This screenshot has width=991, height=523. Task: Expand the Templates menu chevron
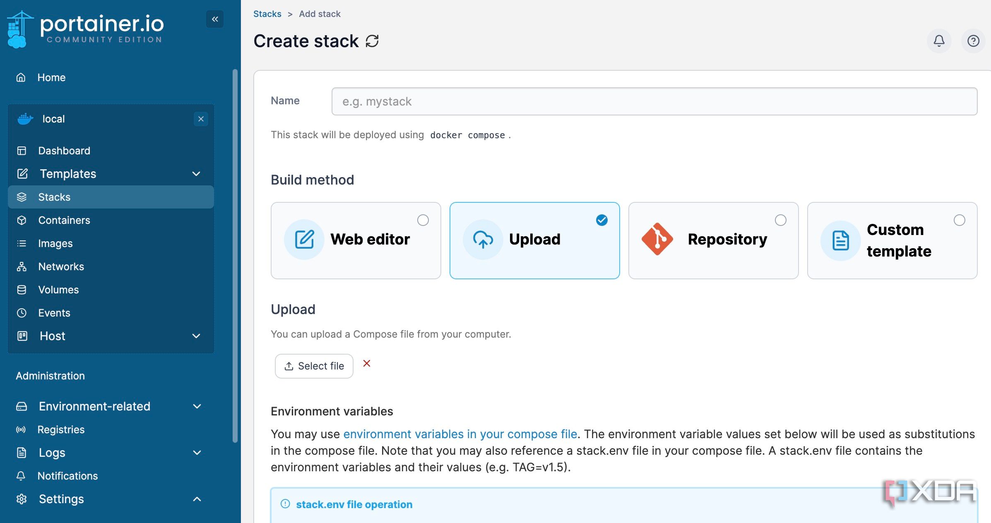(197, 174)
